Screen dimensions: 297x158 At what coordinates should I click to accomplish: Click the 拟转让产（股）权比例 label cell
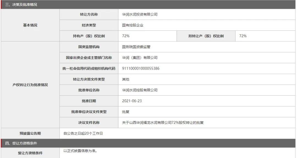tap(206, 36)
